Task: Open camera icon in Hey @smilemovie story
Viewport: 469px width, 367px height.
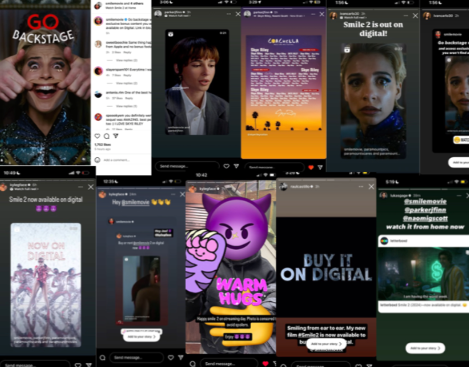Action: click(x=102, y=357)
